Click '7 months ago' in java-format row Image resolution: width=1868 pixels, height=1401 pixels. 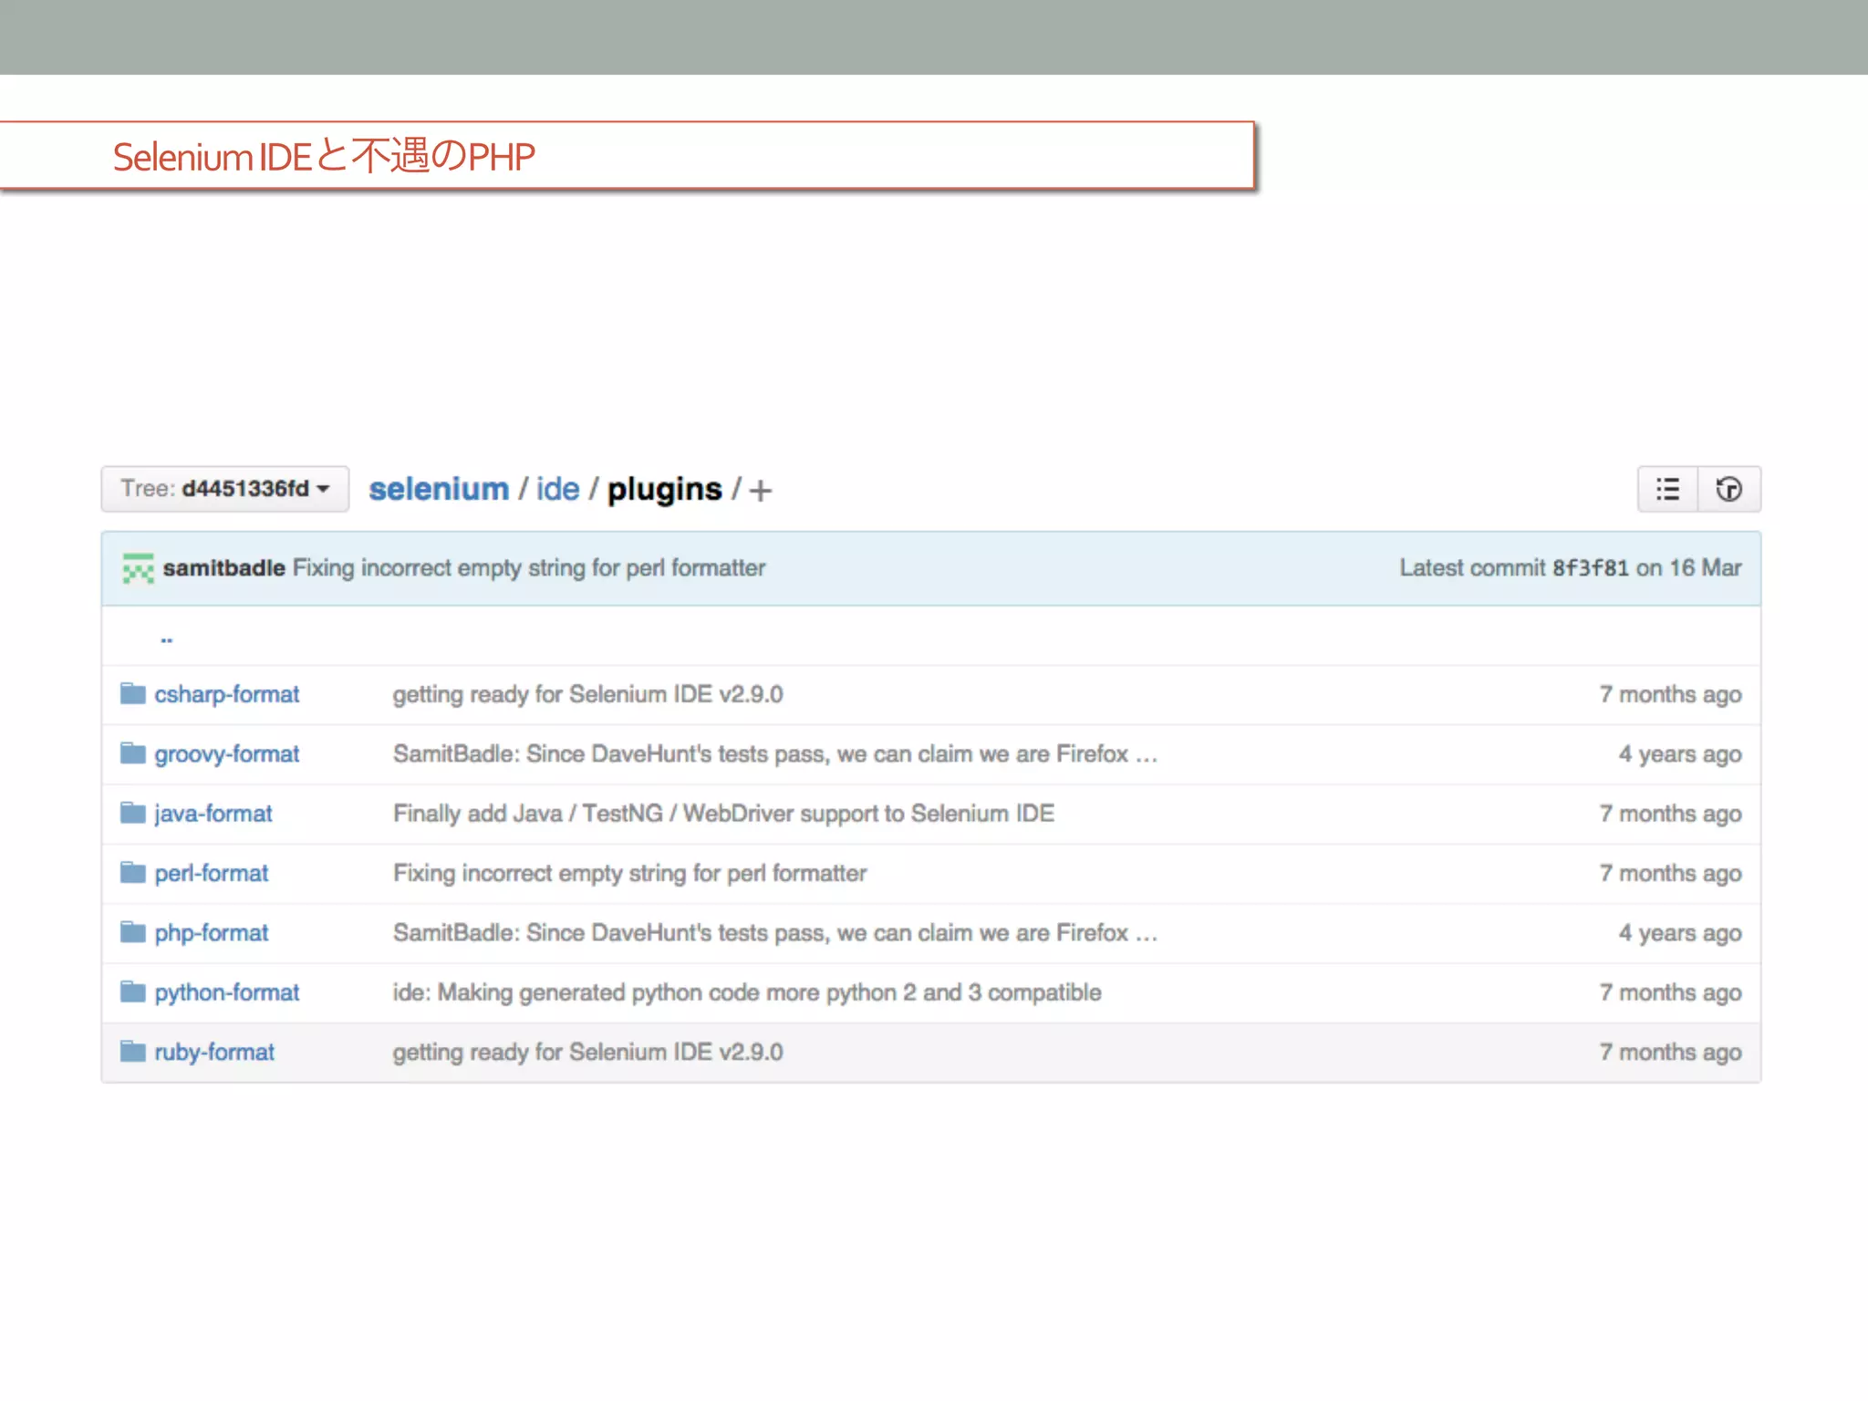coord(1670,814)
